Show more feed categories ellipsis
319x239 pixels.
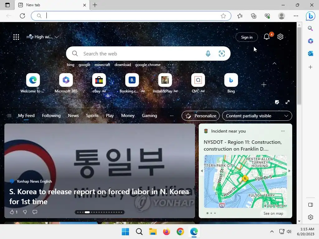click(x=172, y=116)
